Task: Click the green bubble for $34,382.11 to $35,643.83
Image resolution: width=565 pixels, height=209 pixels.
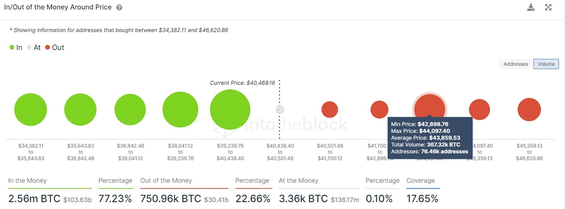Action: (31, 110)
